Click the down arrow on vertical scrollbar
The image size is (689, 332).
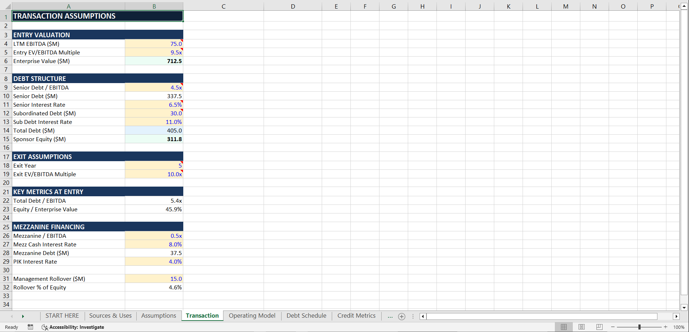(684, 308)
